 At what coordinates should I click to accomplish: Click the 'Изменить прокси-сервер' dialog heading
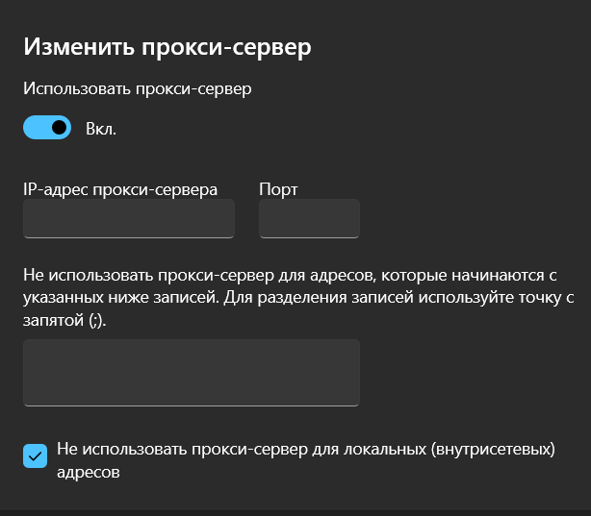(168, 46)
